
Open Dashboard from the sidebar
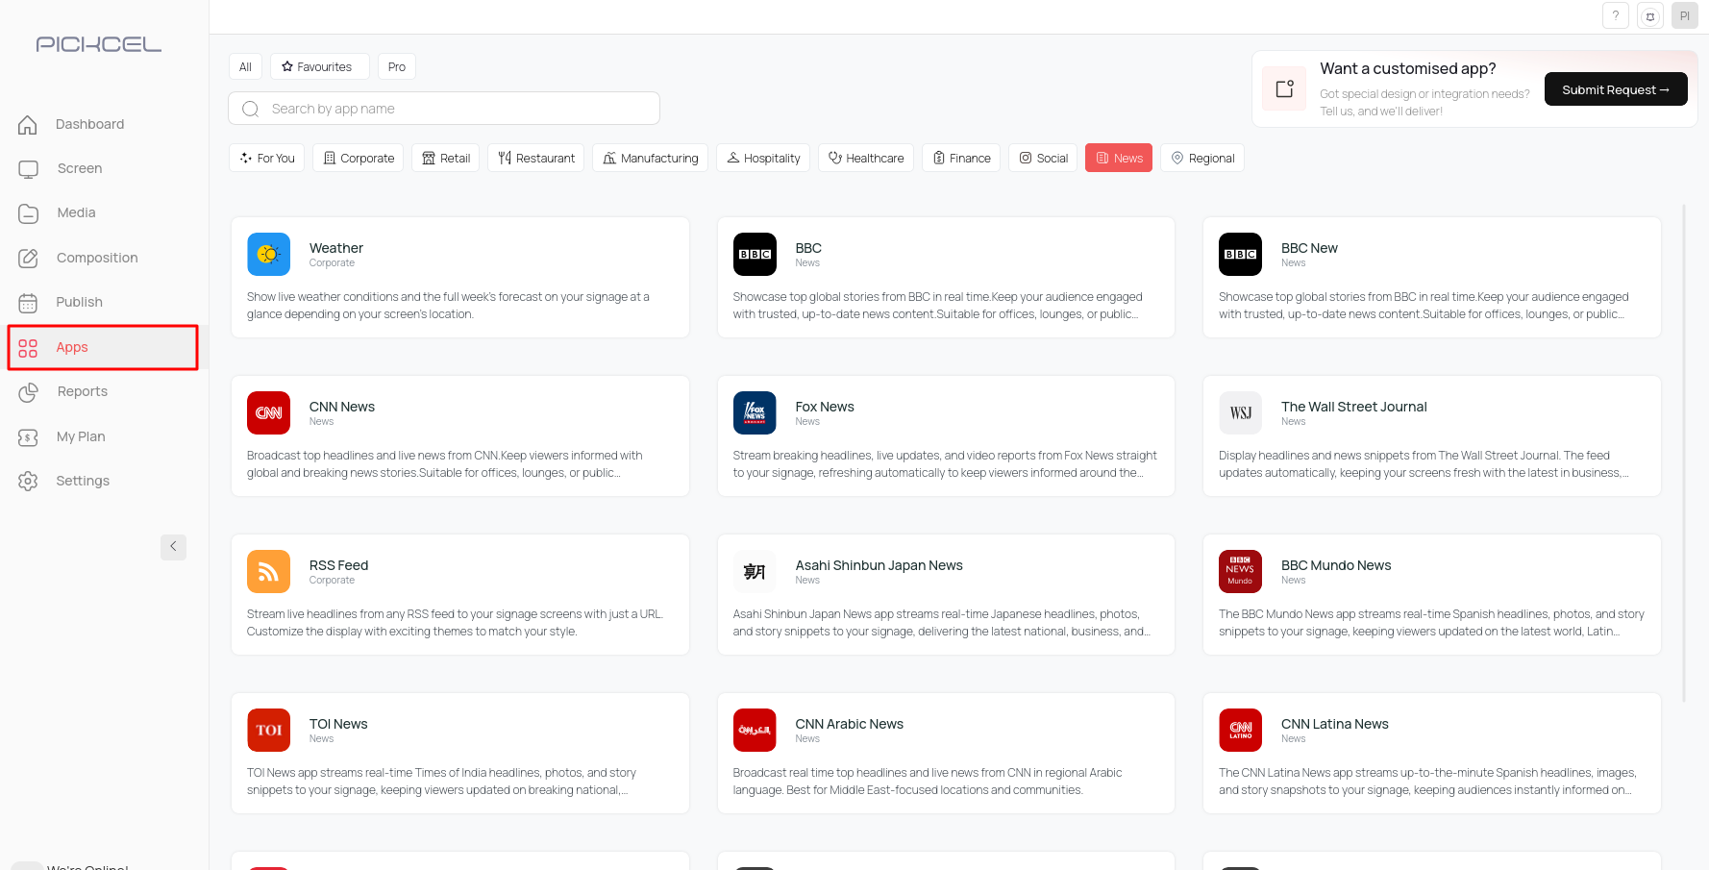tap(89, 124)
